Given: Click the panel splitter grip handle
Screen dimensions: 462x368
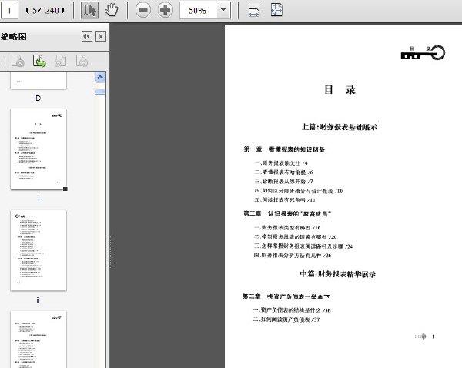Looking at the screenshot, I should pos(112,252).
